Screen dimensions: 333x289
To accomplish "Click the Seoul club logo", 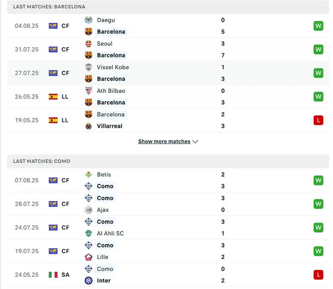I will pyautogui.click(x=88, y=44).
